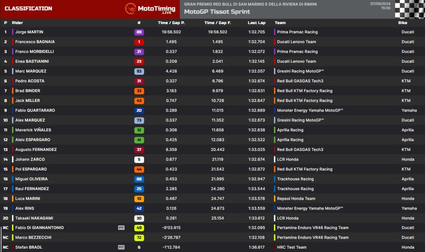Click Jorge Martin's number 89 badge
The height and width of the screenshot is (252, 425).
139,32
